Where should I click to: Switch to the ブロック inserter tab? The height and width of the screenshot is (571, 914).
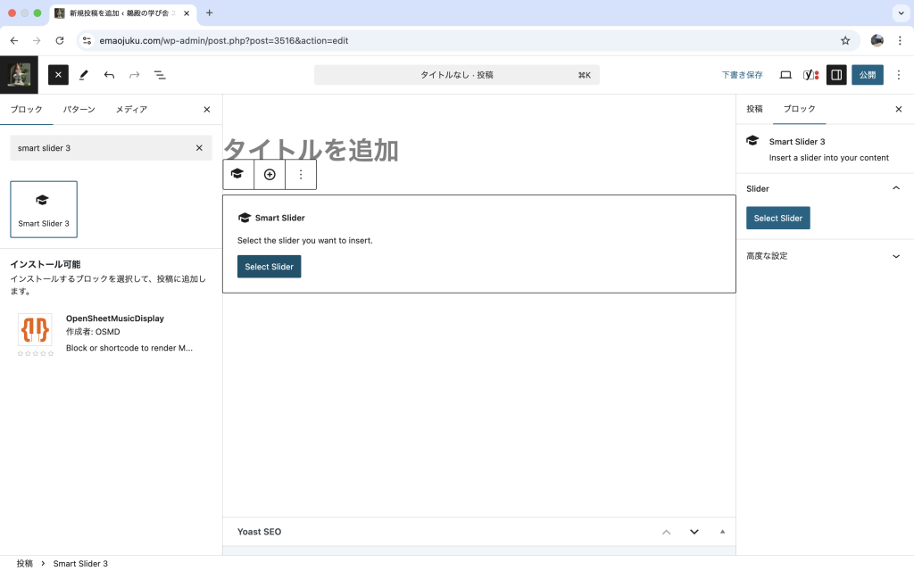coord(26,109)
